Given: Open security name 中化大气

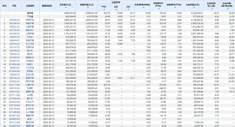Looking at the screenshot, I should [x=30, y=102].
